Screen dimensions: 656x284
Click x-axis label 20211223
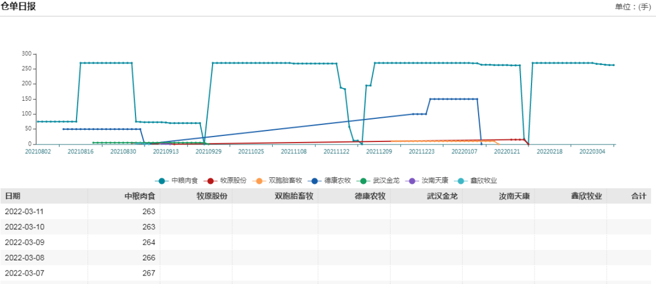coord(422,152)
